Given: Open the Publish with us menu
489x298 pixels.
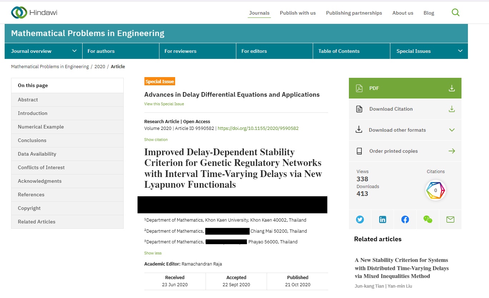Looking at the screenshot, I should point(298,13).
